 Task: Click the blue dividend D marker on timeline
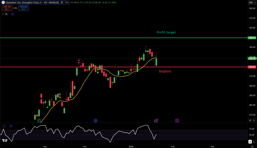click(x=95, y=121)
